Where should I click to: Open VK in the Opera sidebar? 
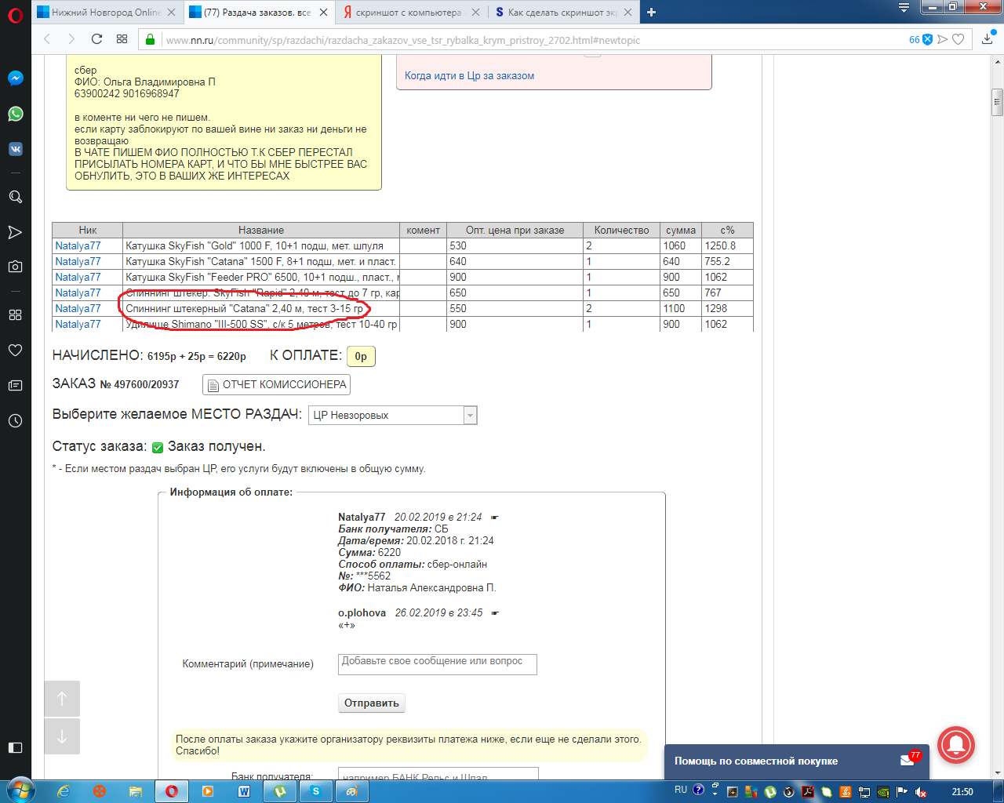(15, 149)
